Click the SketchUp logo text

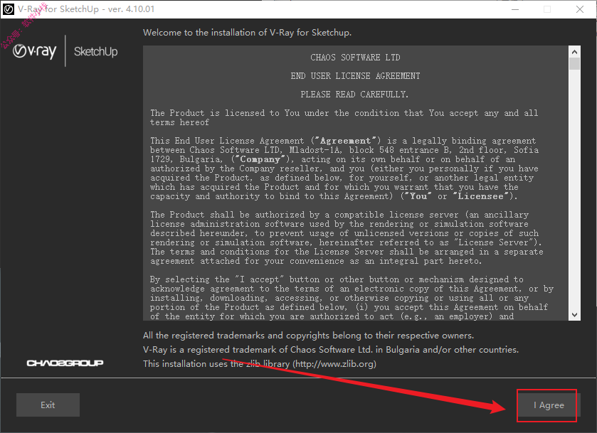point(95,51)
